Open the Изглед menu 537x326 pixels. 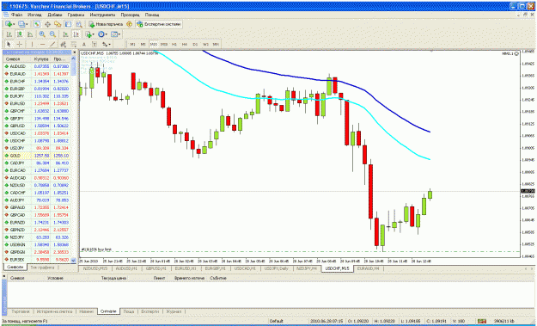(x=34, y=15)
